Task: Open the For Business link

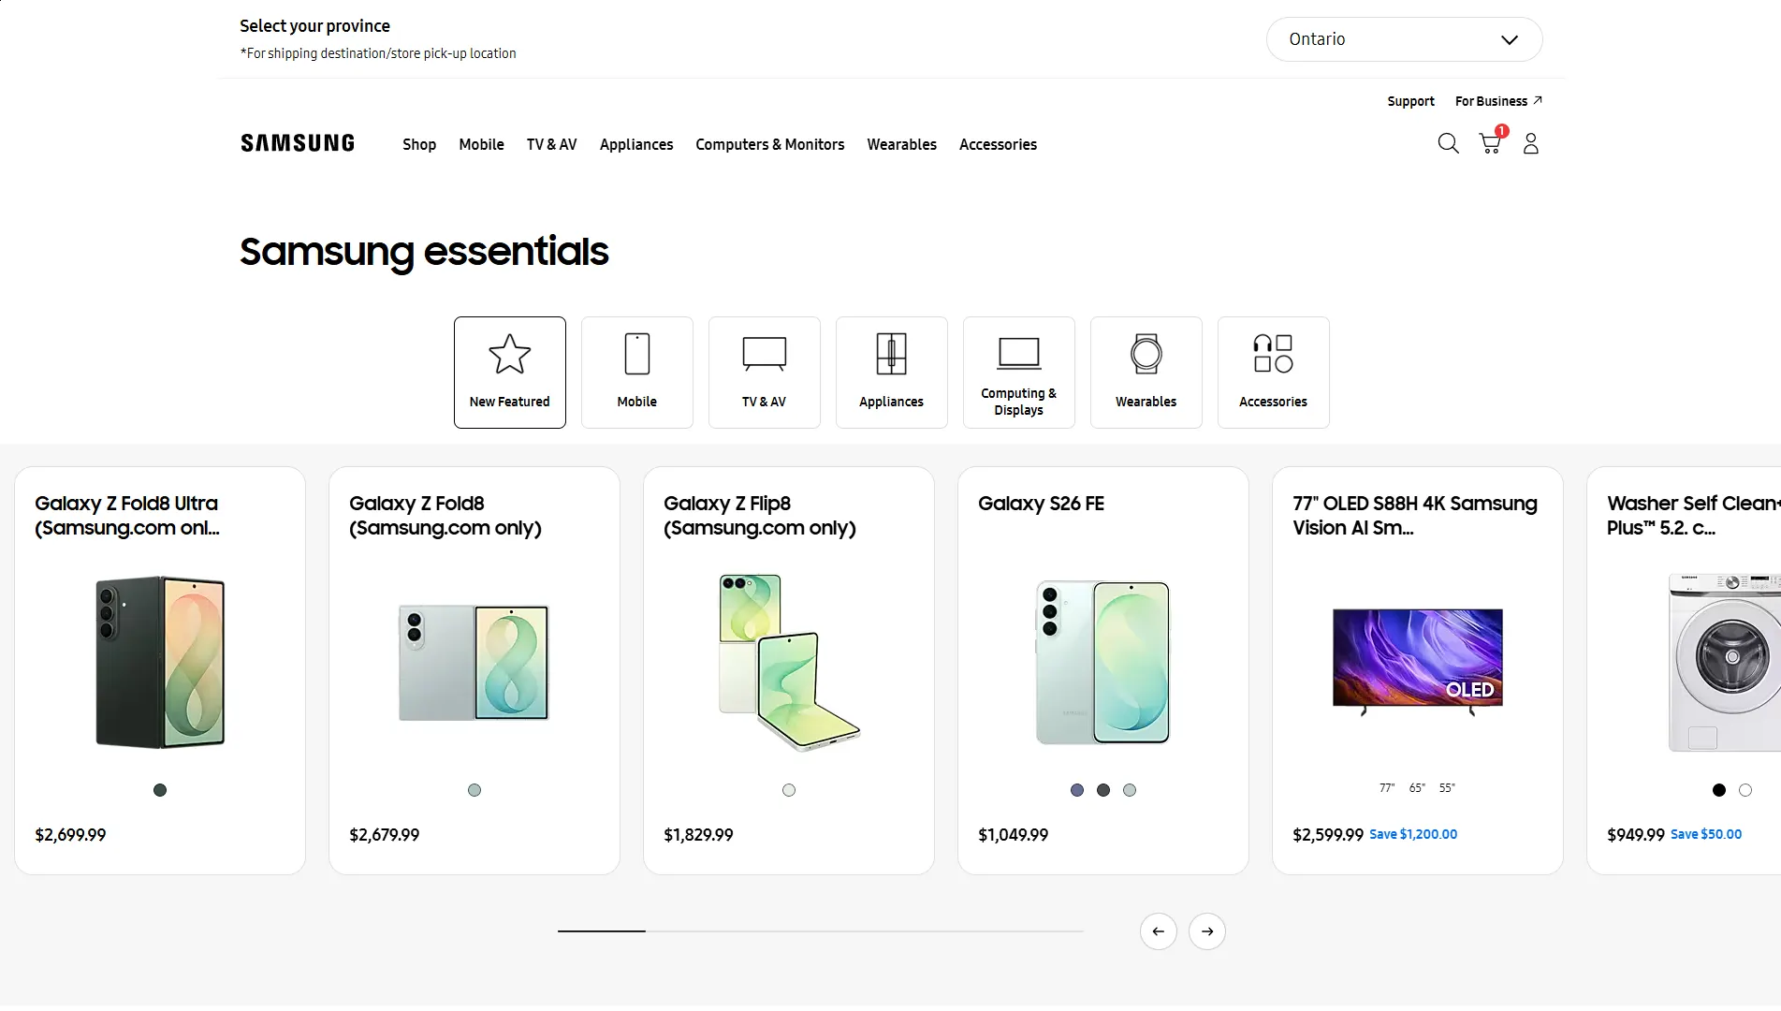Action: click(x=1498, y=101)
